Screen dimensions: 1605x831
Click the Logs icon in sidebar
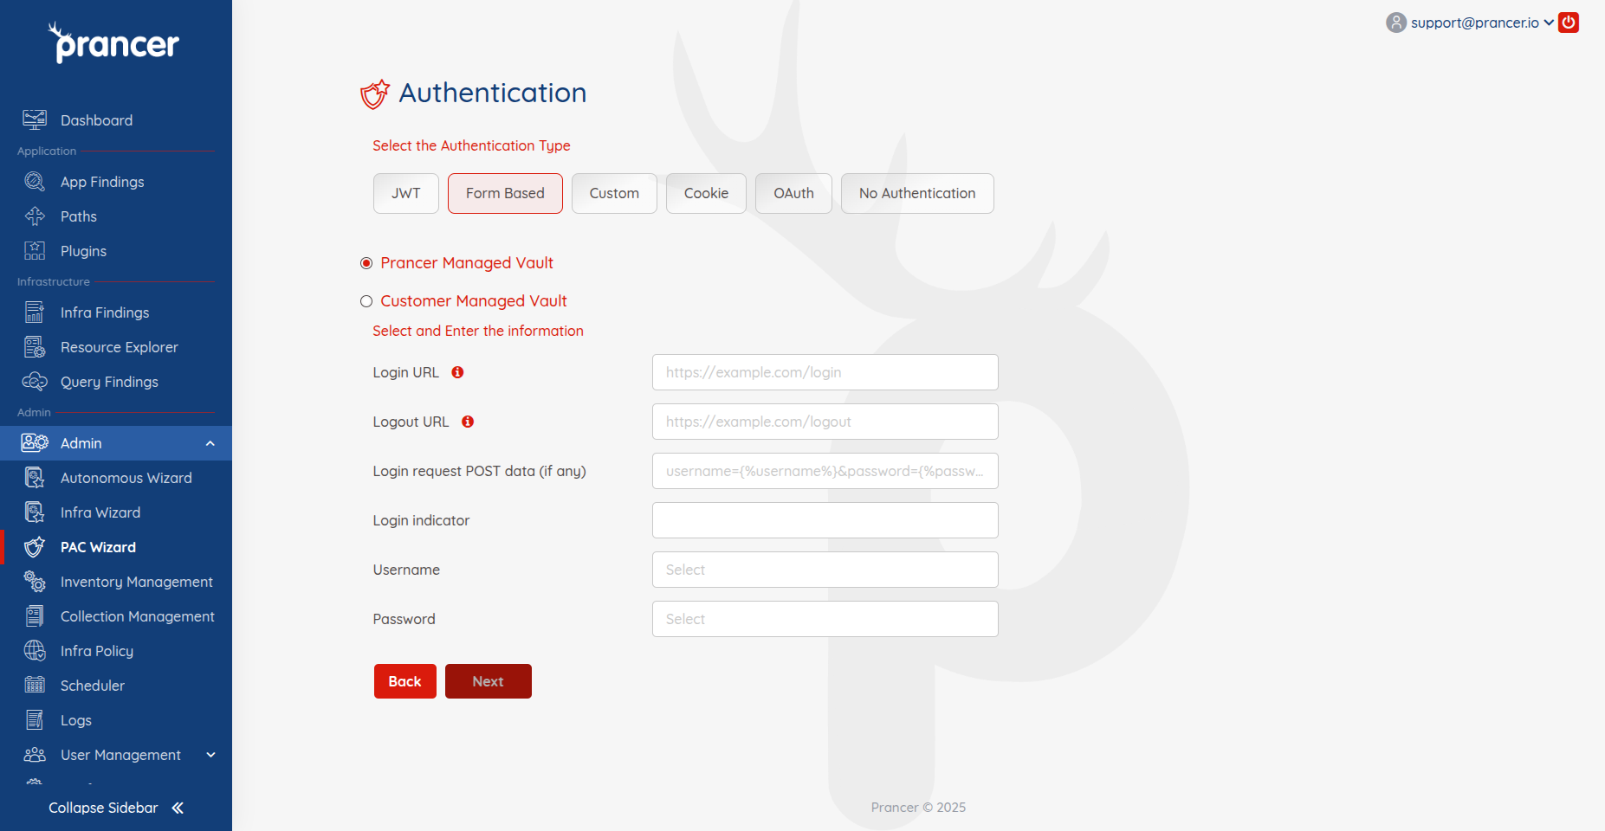click(x=35, y=720)
